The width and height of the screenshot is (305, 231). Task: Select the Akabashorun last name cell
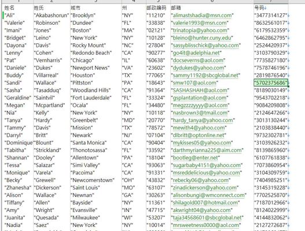pos(52,16)
